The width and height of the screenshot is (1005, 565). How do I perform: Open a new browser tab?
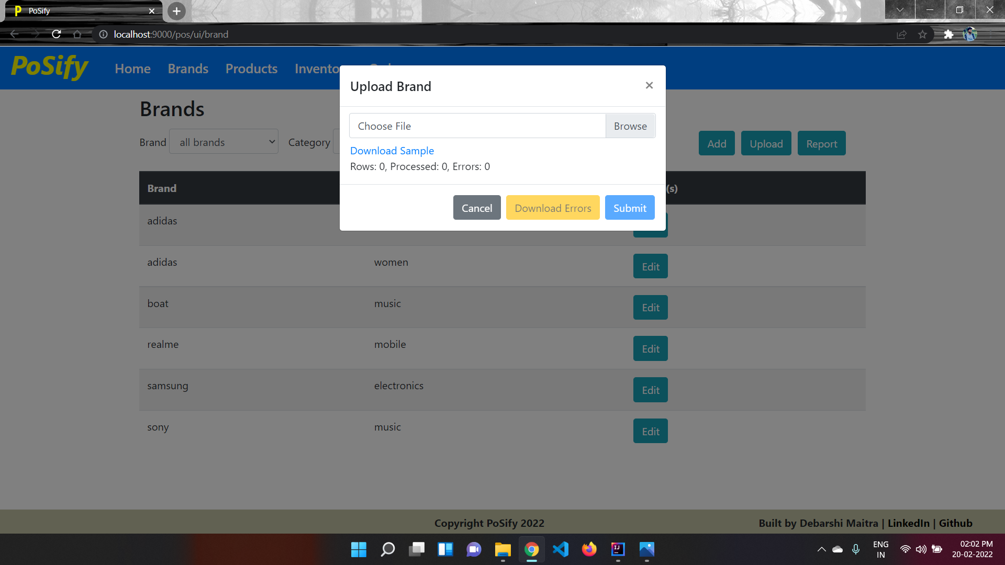click(x=176, y=11)
